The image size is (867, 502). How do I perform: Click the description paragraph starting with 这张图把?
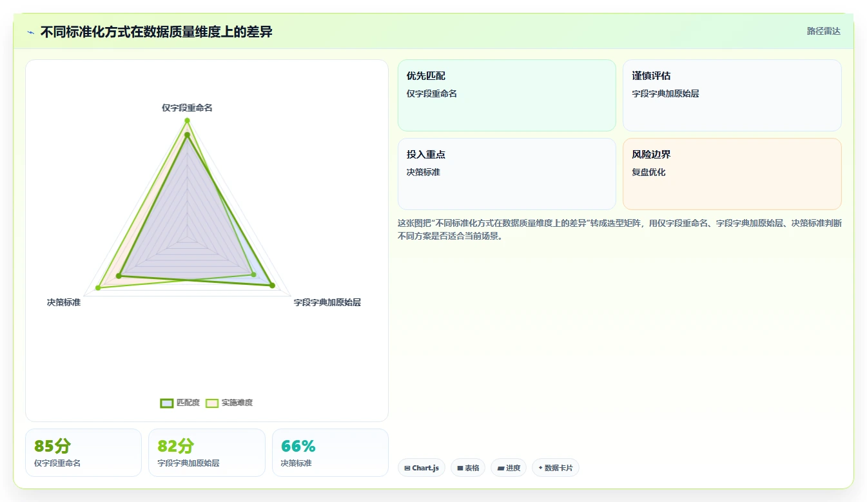tap(619, 229)
